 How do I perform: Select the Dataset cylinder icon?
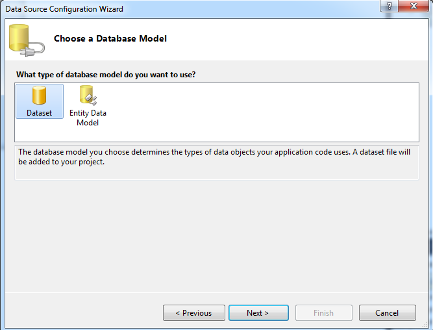pyautogui.click(x=39, y=95)
